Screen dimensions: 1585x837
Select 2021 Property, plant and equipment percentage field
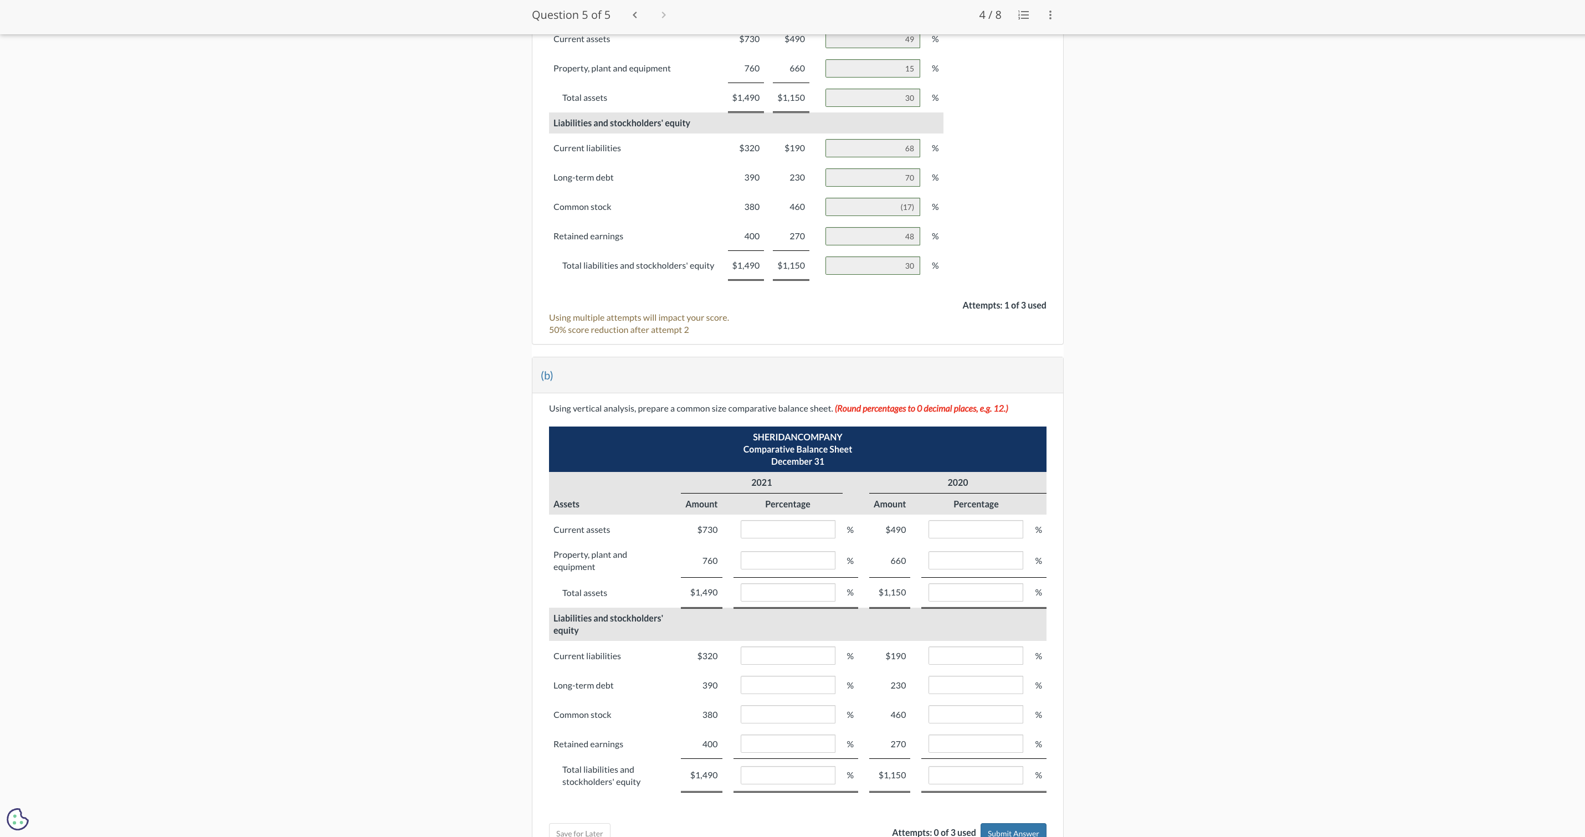787,561
